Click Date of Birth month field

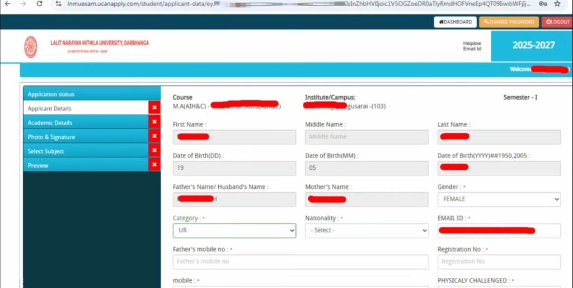coord(367,168)
